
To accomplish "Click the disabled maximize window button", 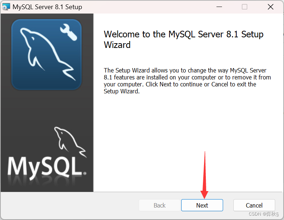I will (244, 7).
